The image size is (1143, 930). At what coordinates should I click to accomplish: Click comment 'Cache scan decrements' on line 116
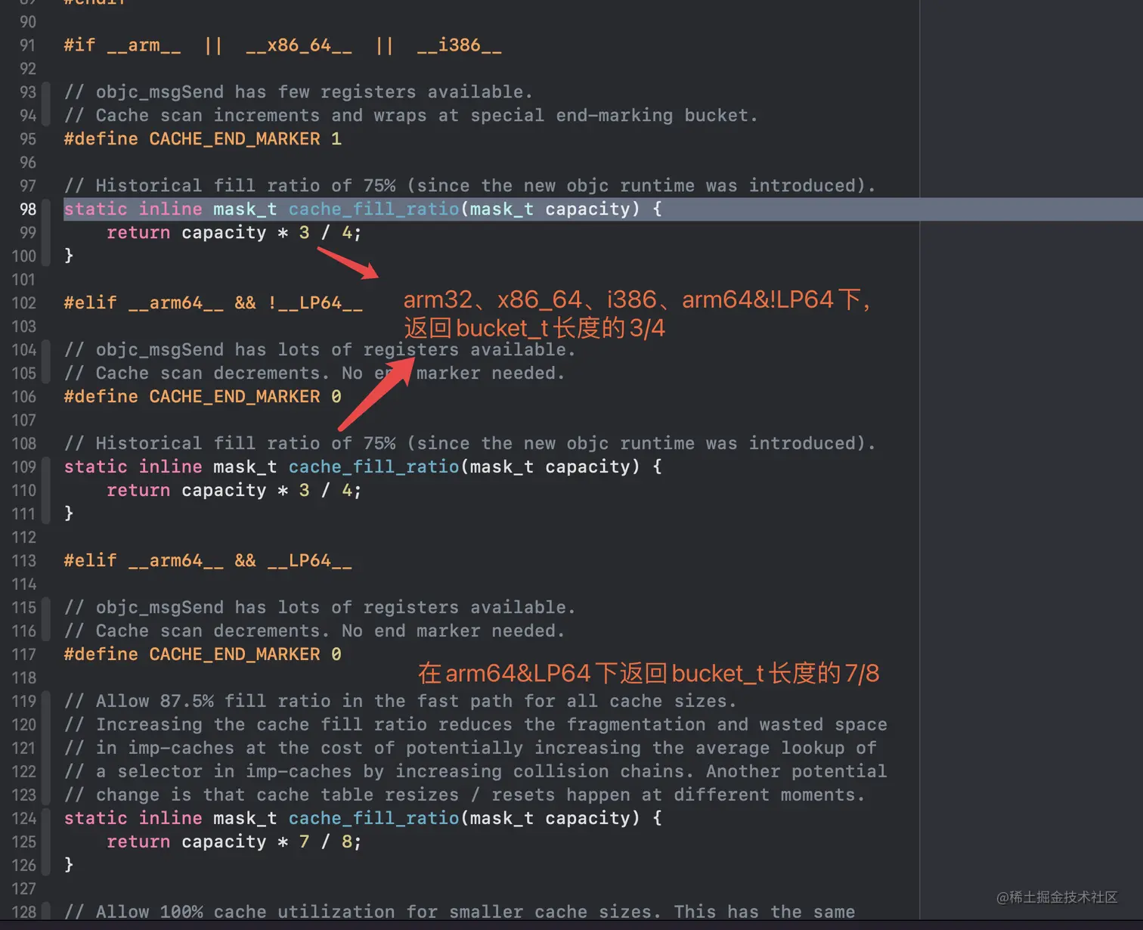314,631
